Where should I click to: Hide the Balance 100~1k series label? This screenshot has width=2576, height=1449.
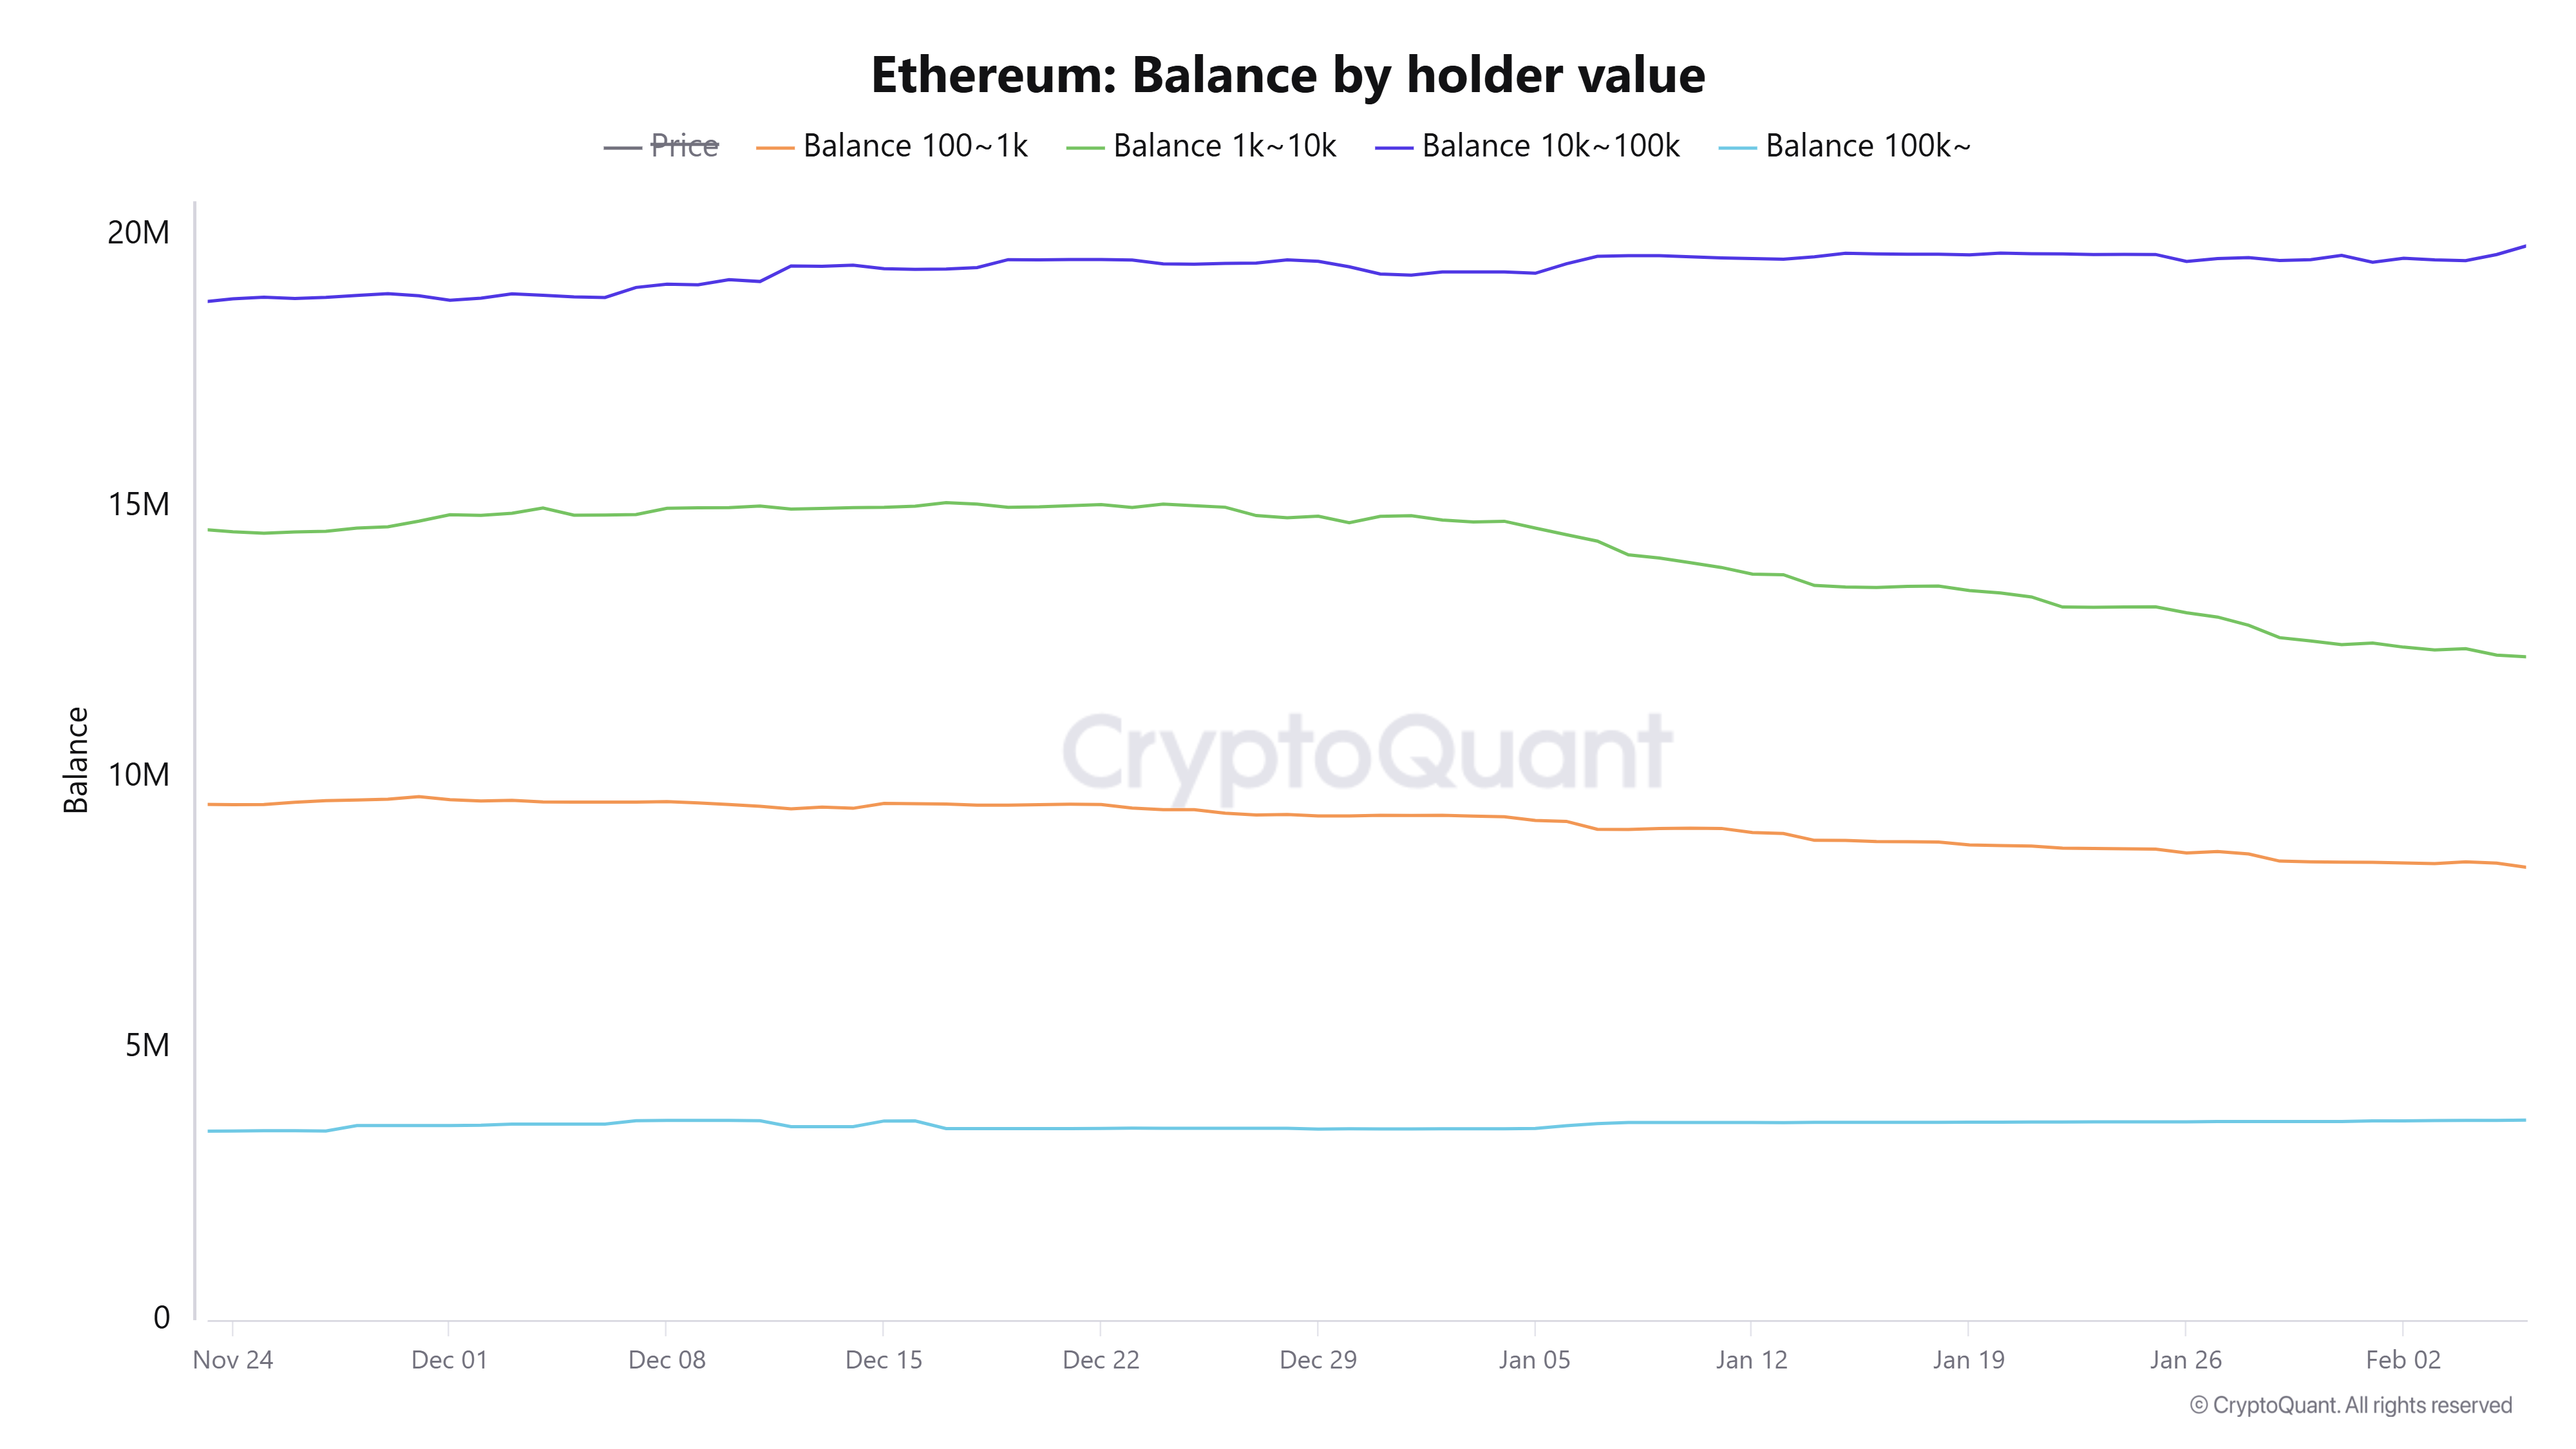click(x=915, y=146)
